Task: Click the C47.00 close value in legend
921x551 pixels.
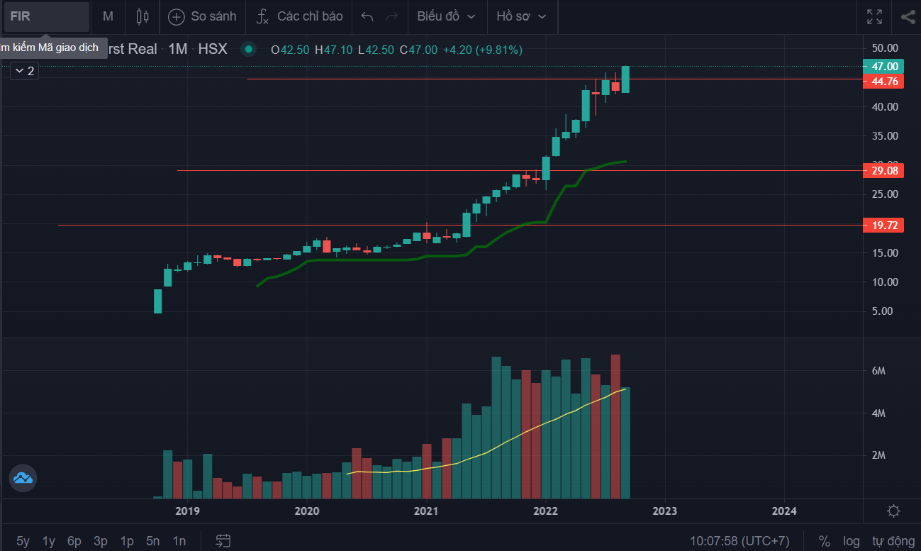Action: tap(418, 50)
